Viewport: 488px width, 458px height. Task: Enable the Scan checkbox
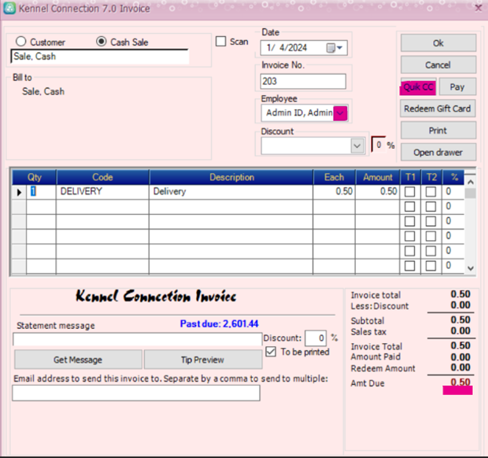pyautogui.click(x=220, y=42)
